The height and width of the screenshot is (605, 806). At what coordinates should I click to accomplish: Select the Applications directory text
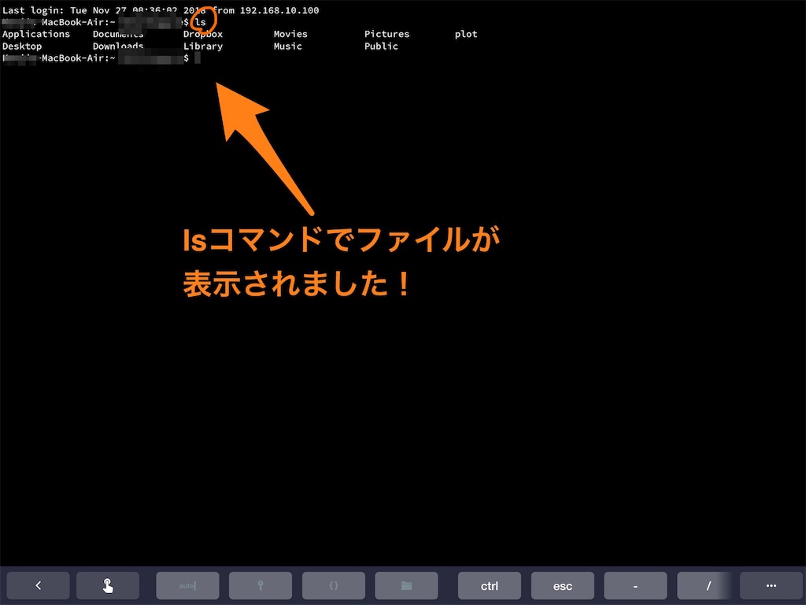pos(35,34)
